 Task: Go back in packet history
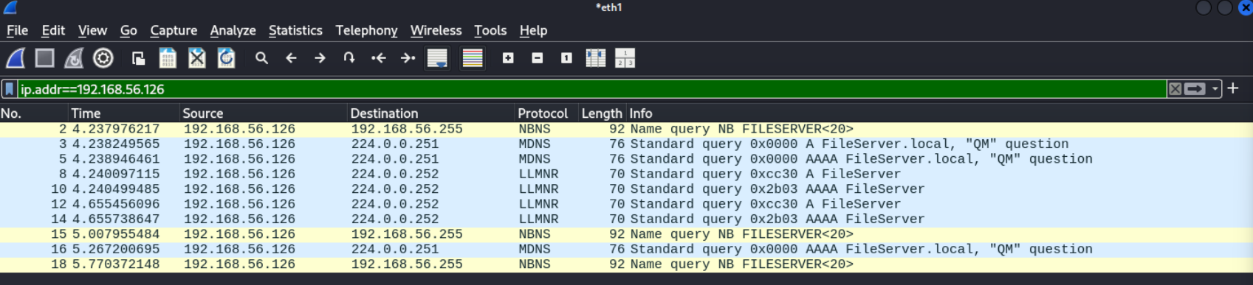coord(291,58)
